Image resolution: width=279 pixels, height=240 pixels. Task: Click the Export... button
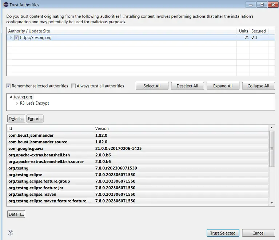(35, 119)
